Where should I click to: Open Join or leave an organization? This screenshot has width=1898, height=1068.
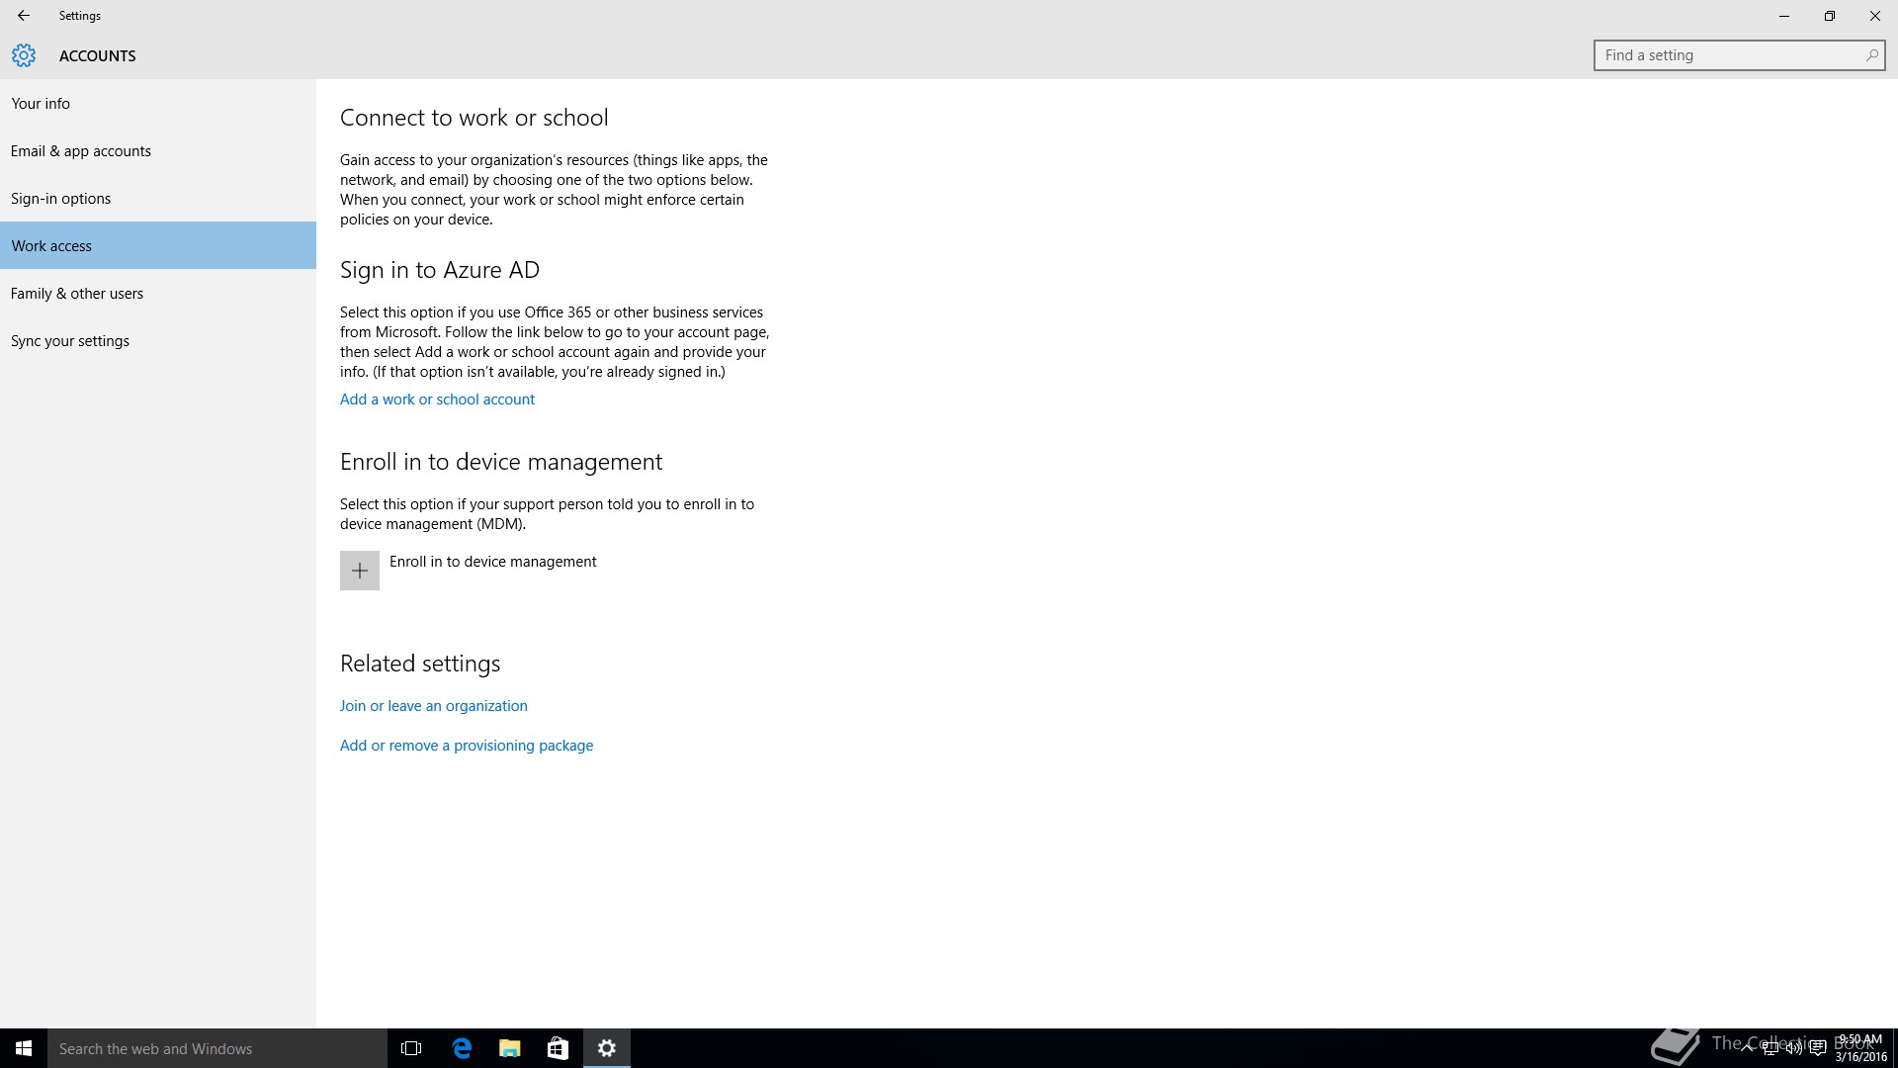433,706
